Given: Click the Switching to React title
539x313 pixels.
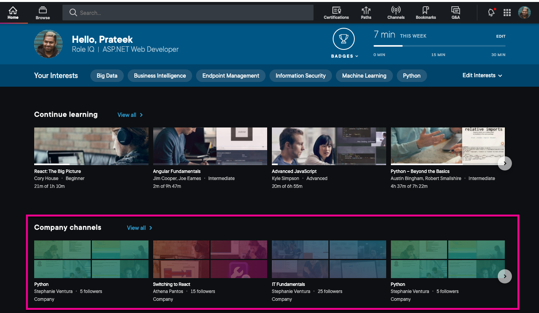Looking at the screenshot, I should (x=172, y=284).
